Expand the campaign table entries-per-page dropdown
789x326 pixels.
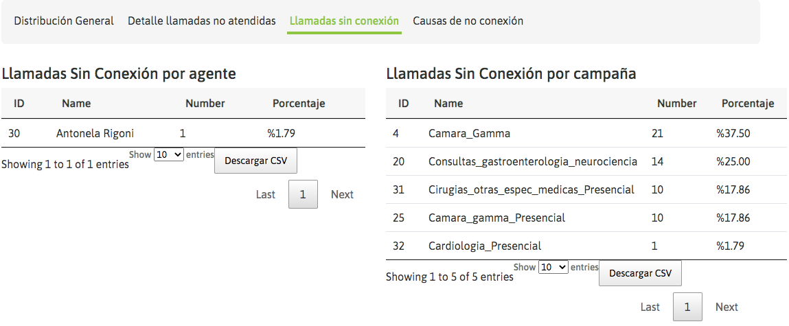pyautogui.click(x=553, y=267)
